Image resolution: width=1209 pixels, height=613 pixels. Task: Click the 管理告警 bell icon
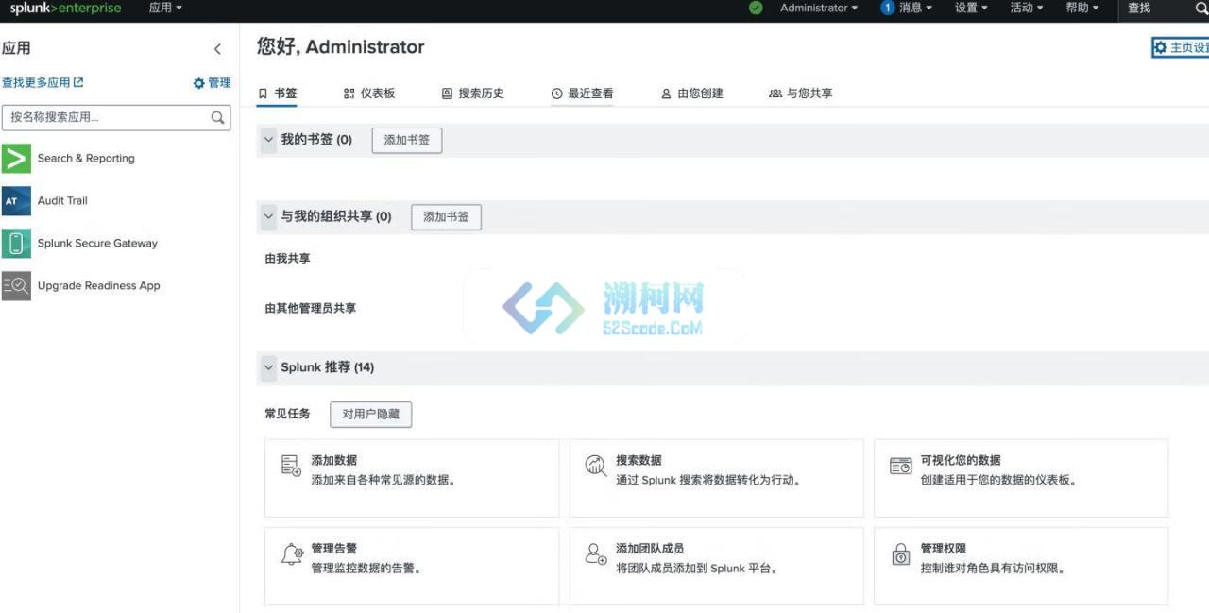tap(292, 554)
